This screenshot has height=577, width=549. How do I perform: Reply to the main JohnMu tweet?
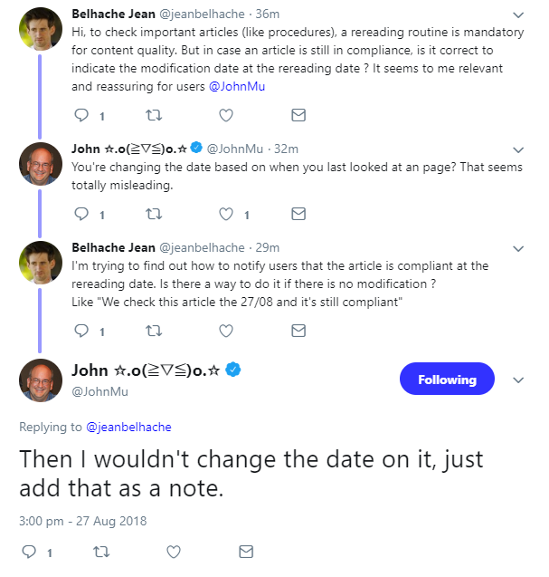[29, 552]
